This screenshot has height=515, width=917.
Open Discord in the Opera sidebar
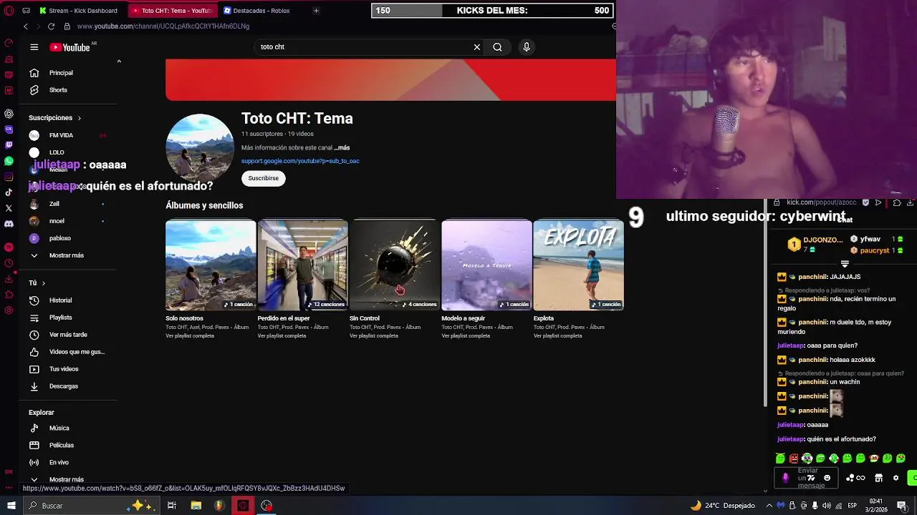coord(9,224)
